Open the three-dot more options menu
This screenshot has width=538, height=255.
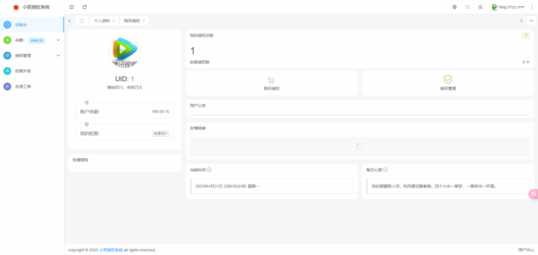pyautogui.click(x=531, y=7)
